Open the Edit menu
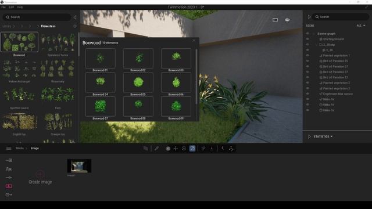This screenshot has width=372, height=209. click(12, 7)
